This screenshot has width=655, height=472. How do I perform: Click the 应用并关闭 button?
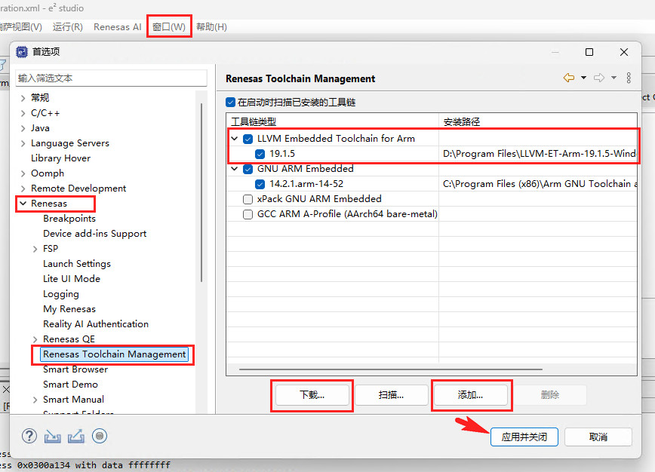(x=524, y=437)
